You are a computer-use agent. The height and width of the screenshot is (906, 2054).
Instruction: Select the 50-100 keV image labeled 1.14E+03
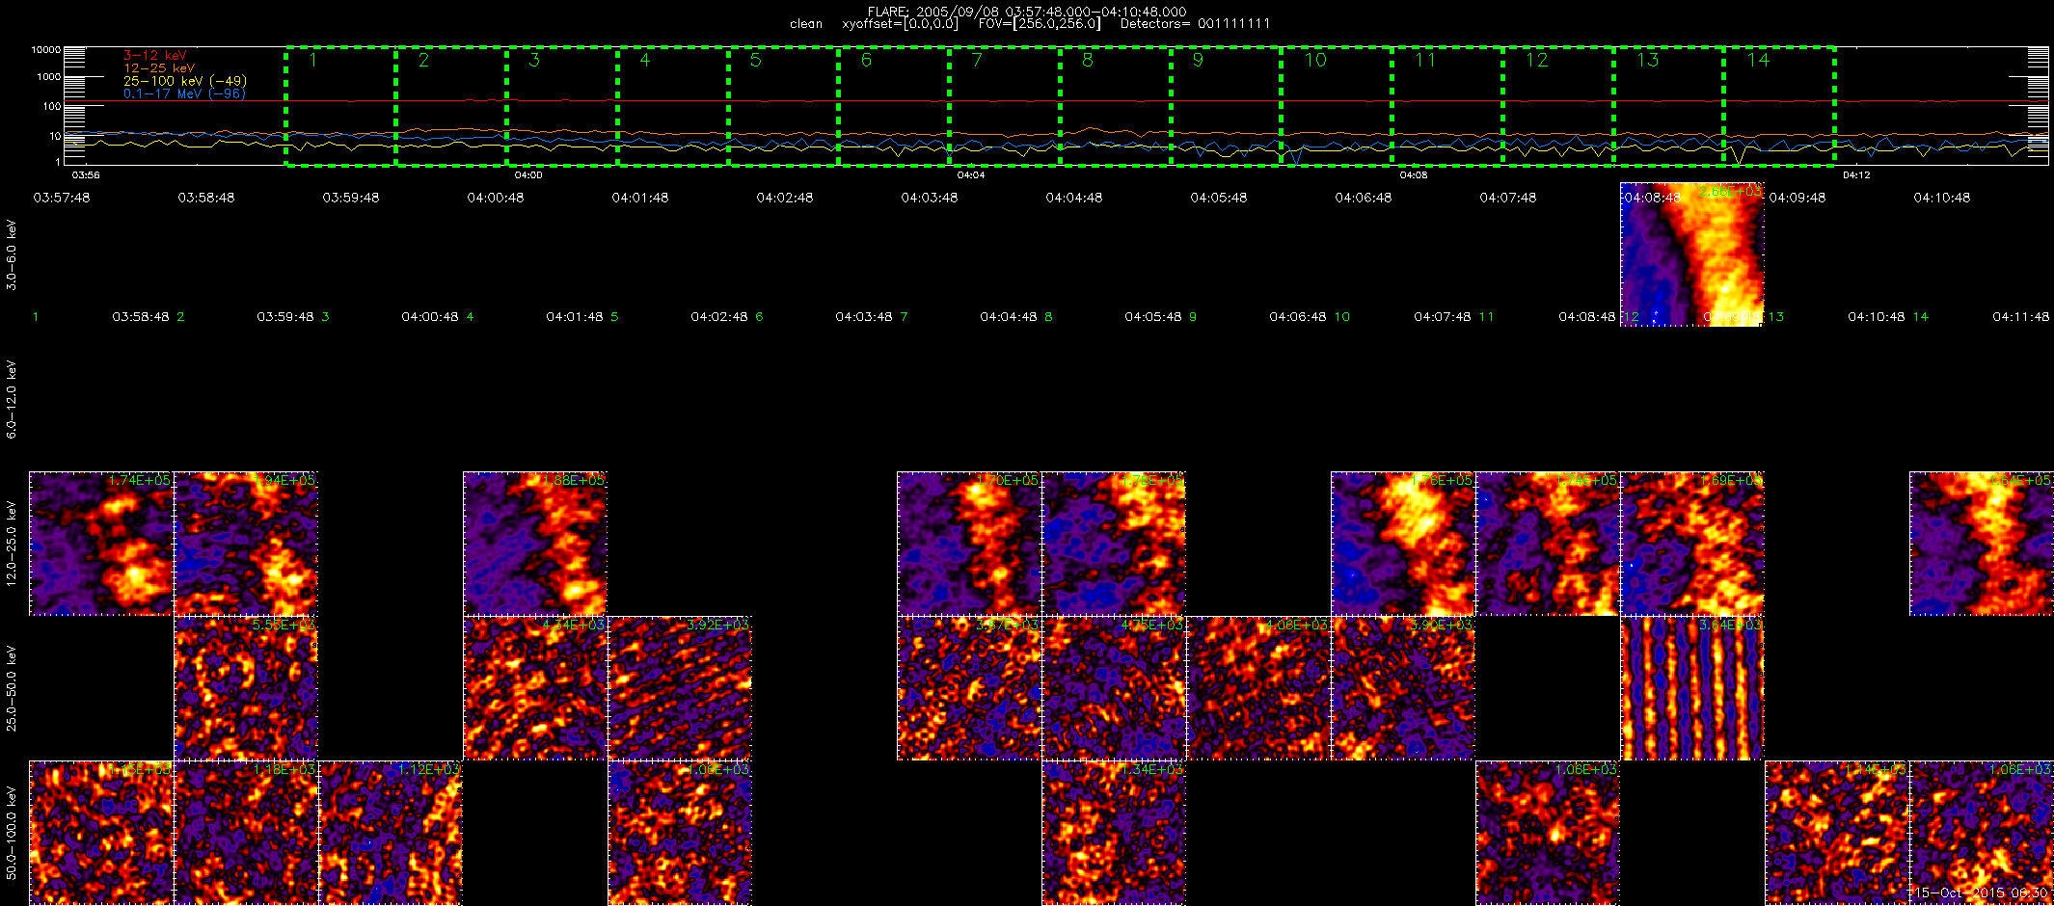click(1837, 833)
